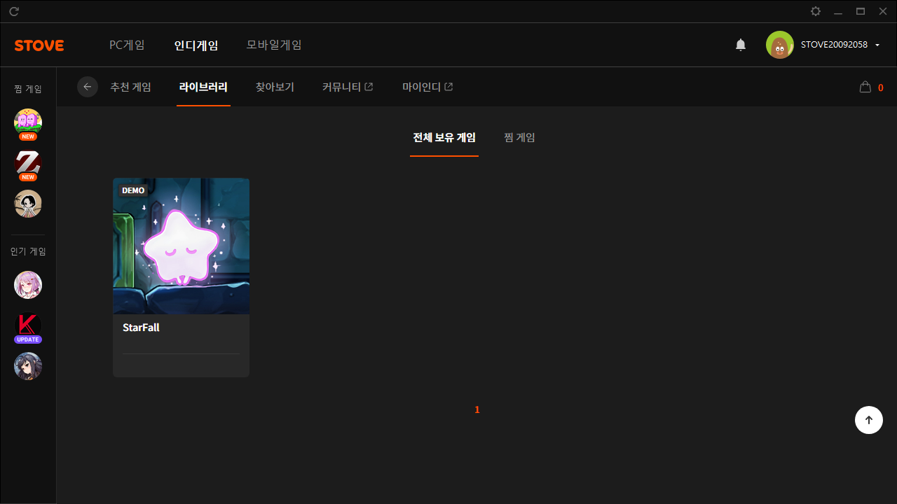Open the settings gear icon
The width and height of the screenshot is (897, 504).
815,11
